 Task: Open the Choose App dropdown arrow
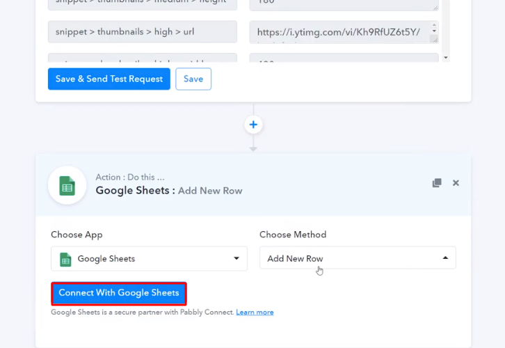(x=237, y=258)
